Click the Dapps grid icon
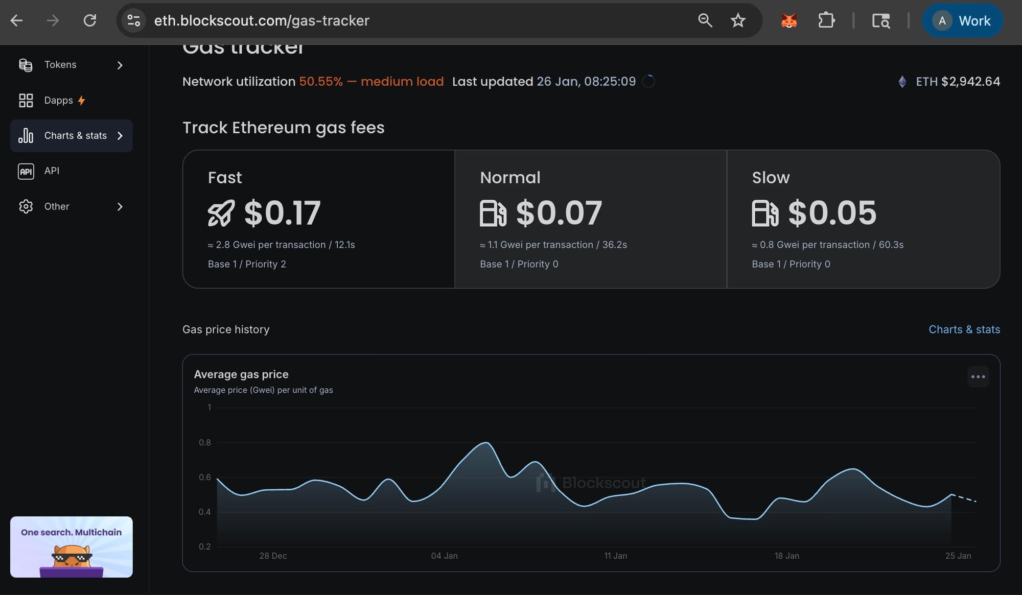This screenshot has height=595, width=1022. (26, 100)
